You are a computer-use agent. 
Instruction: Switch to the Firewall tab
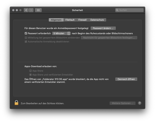[x=82, y=20]
